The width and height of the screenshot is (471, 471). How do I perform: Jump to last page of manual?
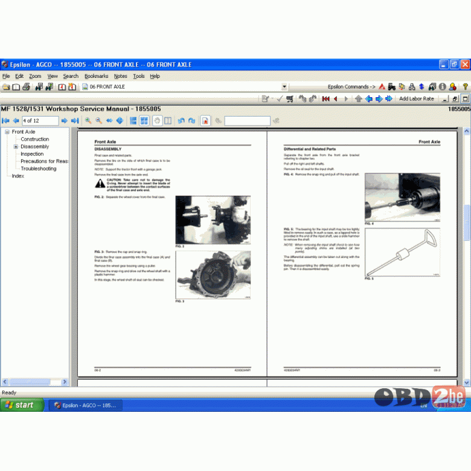pos(75,121)
